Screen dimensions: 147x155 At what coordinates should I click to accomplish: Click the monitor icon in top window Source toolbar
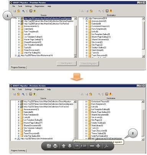(x=31, y=11)
